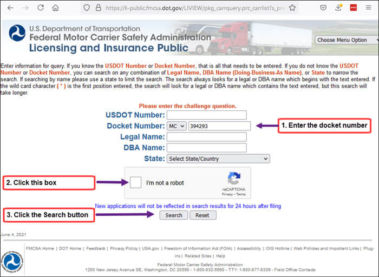This screenshot has width=379, height=277.
Task: Open the Select State/Country dropdown
Action: click(x=218, y=159)
